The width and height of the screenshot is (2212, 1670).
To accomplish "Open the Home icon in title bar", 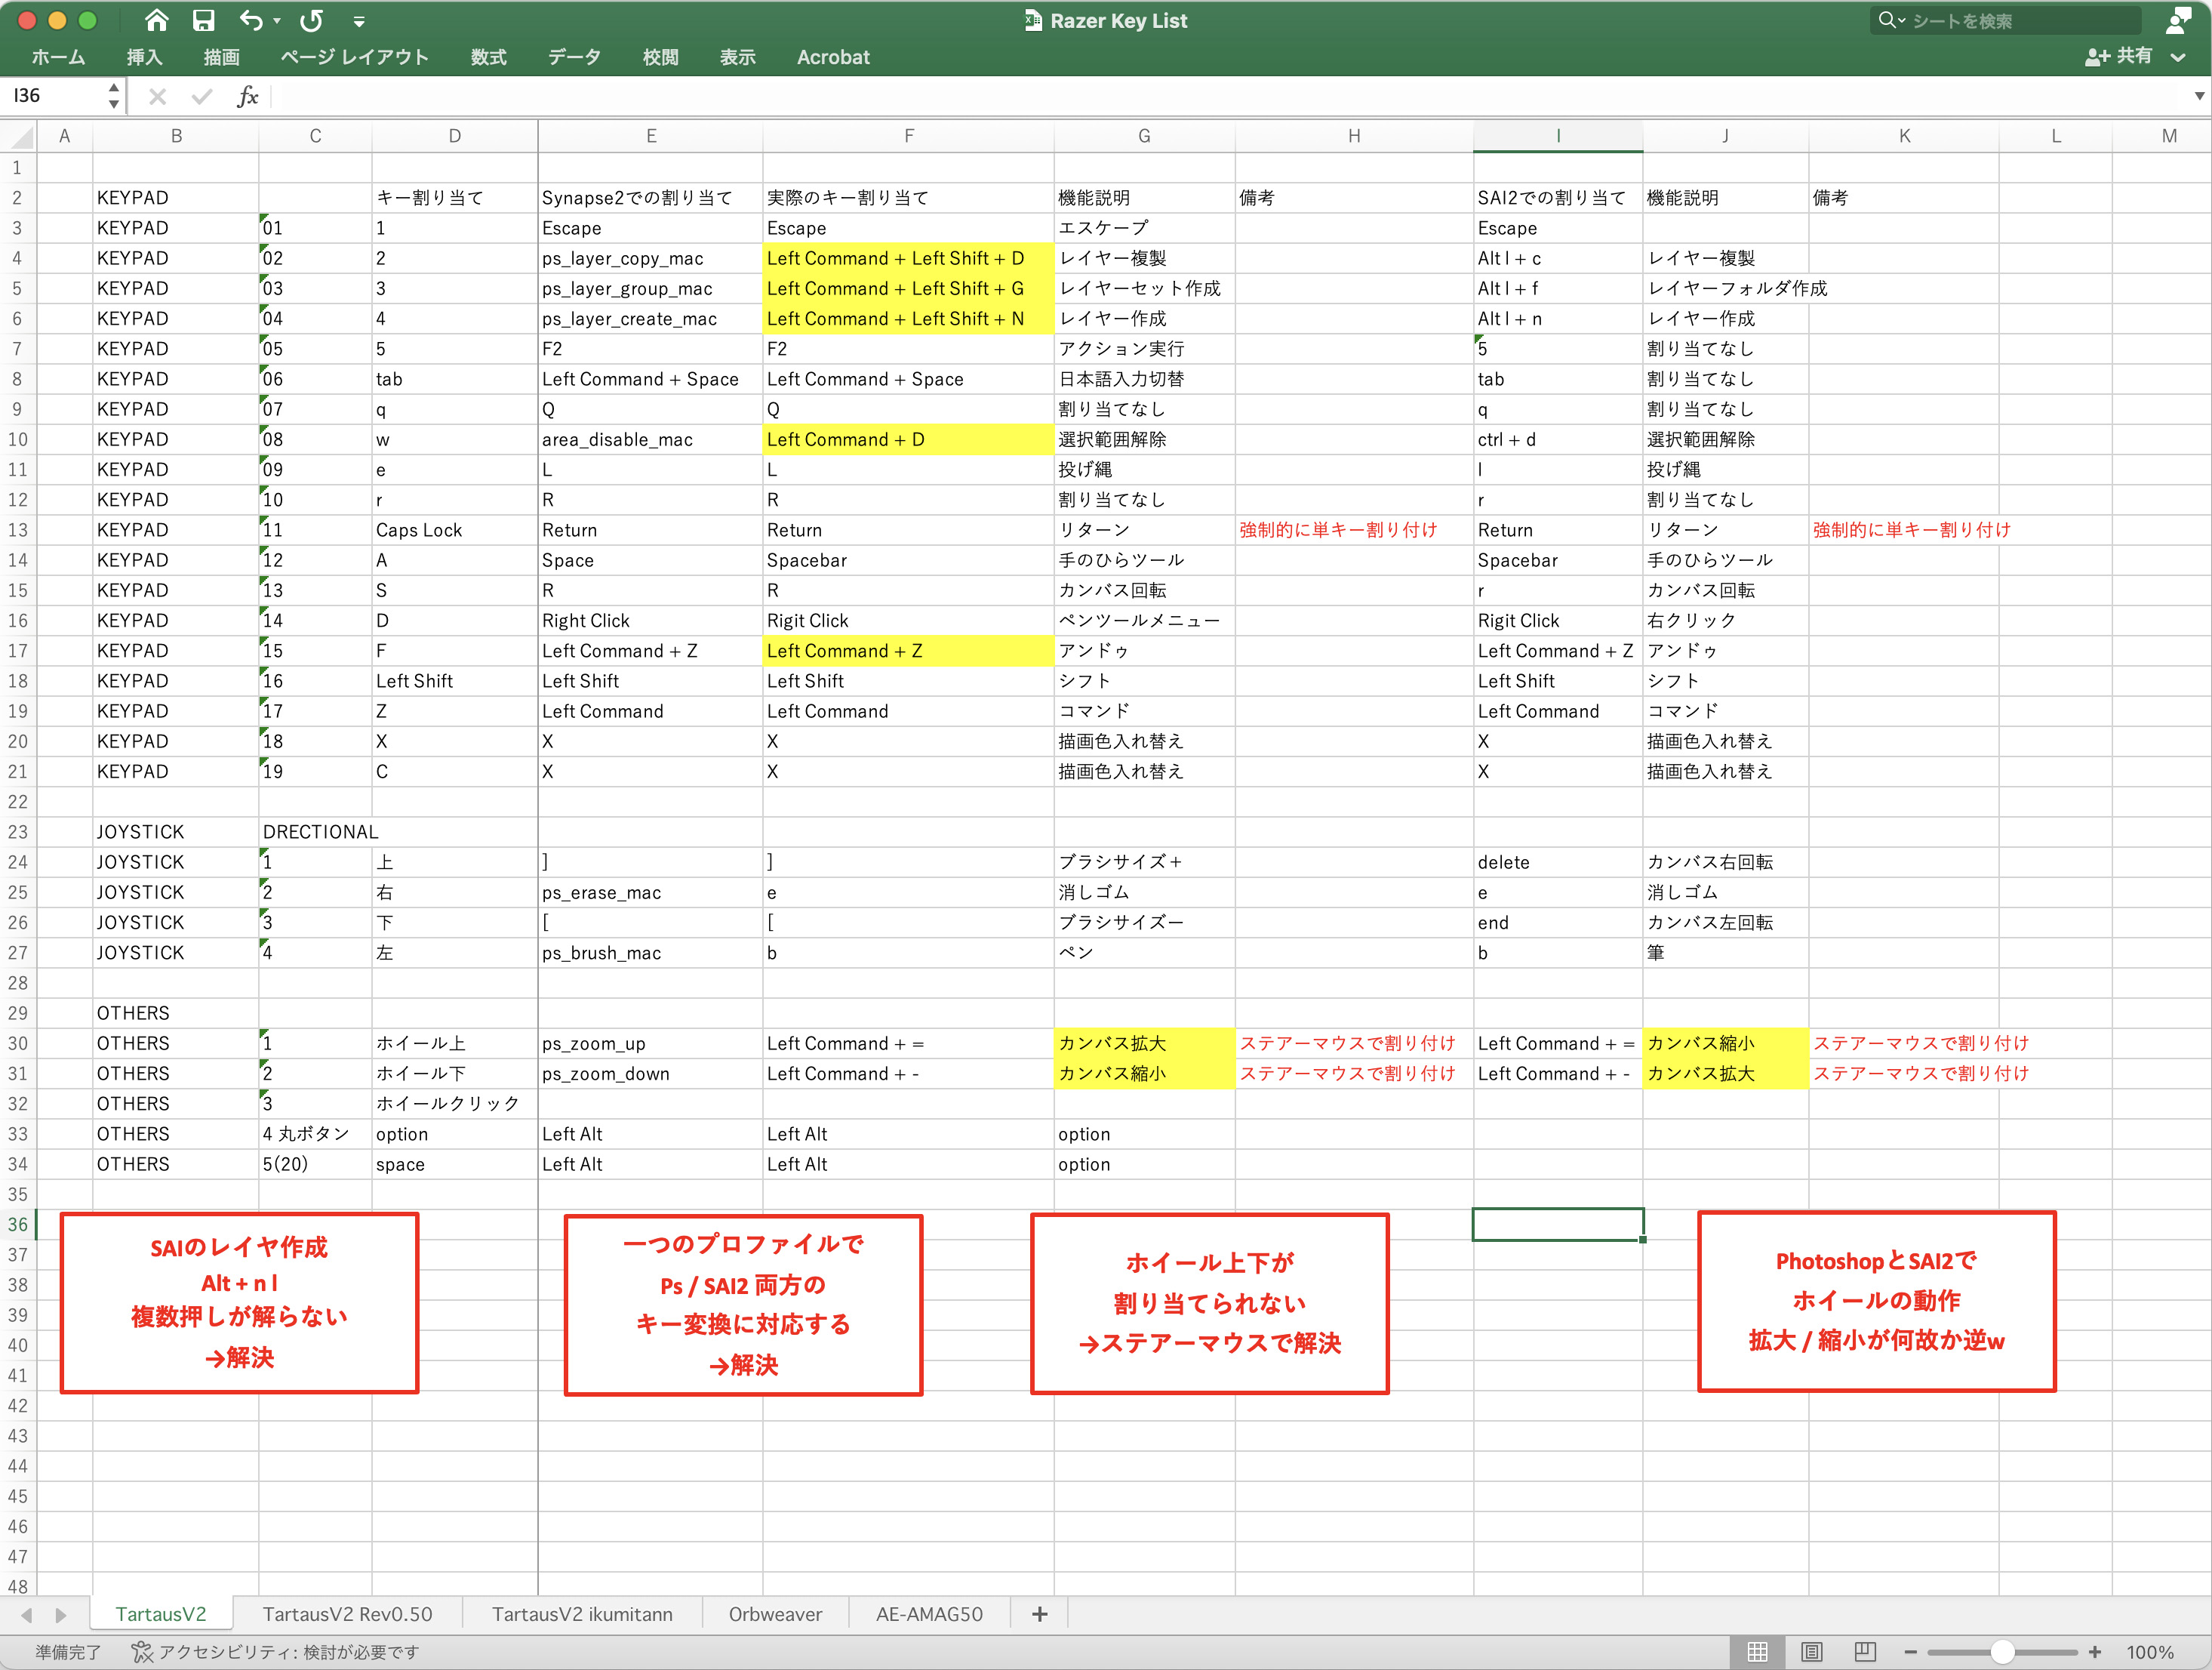I will pyautogui.click(x=156, y=20).
